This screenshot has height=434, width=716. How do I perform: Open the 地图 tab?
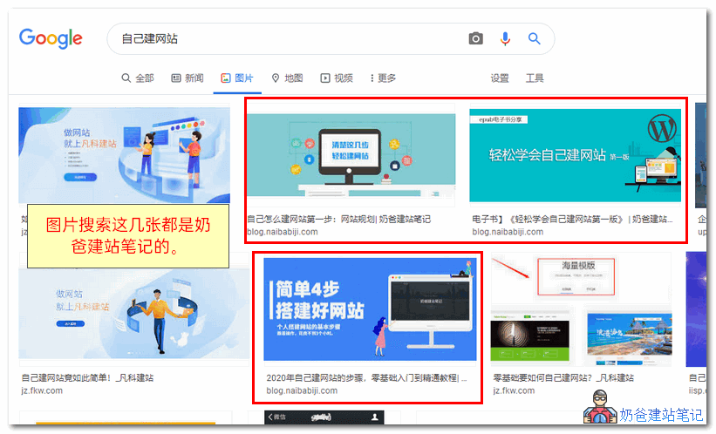287,78
